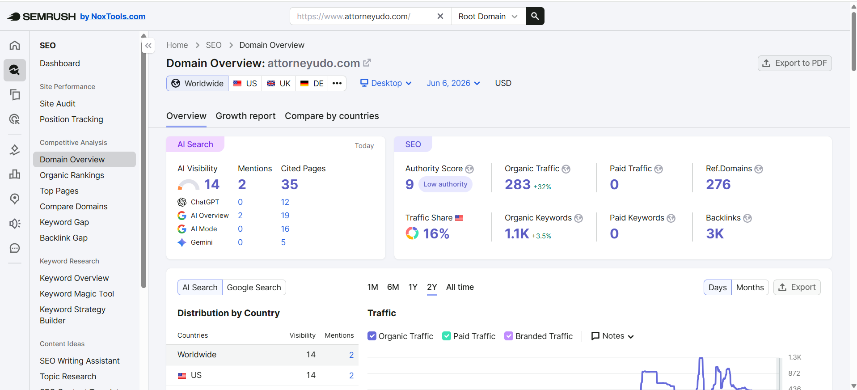Select the DE database
Viewport: 857px width, 390px height.
(312, 83)
